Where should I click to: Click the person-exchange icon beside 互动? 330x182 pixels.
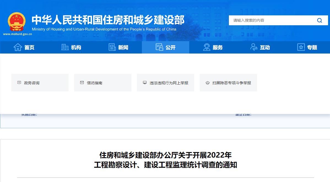coord(254,47)
